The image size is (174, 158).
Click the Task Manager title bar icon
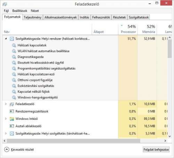pos(5,4)
